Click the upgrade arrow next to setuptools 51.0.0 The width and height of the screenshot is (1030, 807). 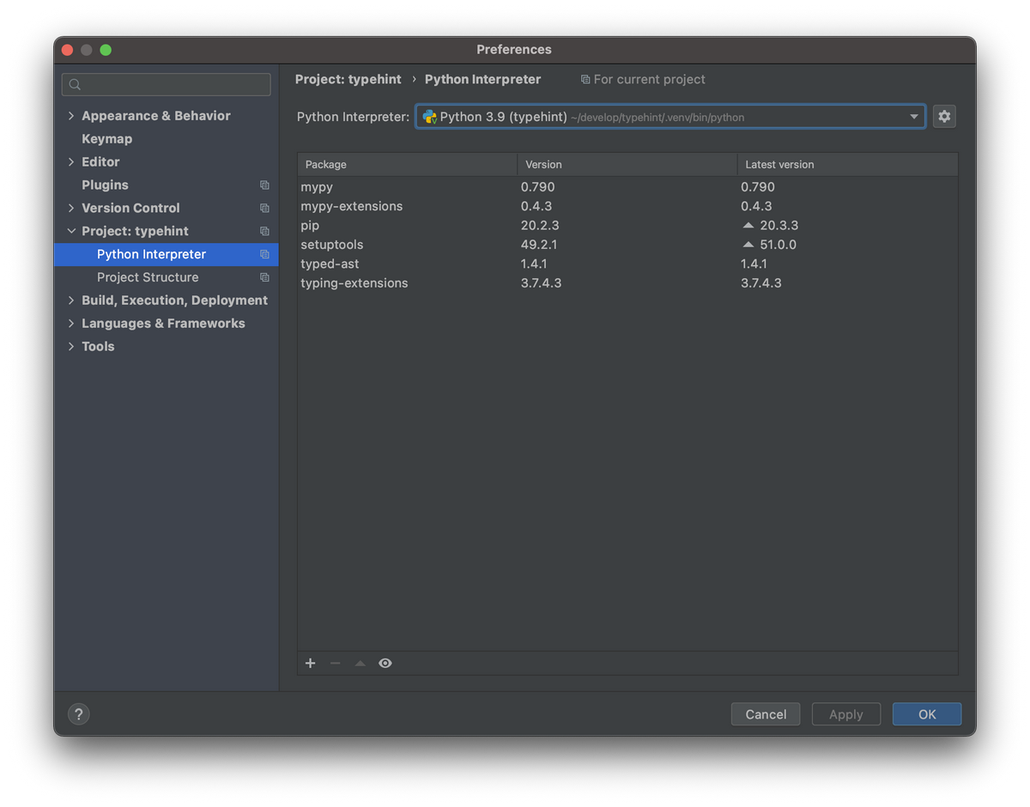click(748, 245)
